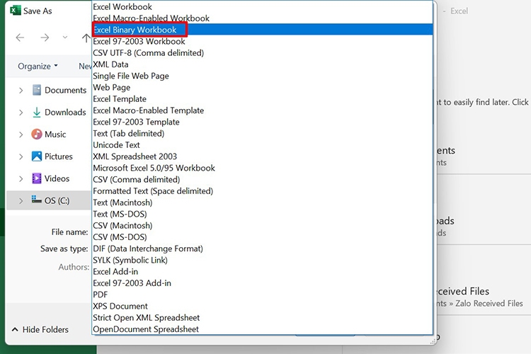
Task: Expand the OS (C:) drive node
Action: tap(21, 201)
